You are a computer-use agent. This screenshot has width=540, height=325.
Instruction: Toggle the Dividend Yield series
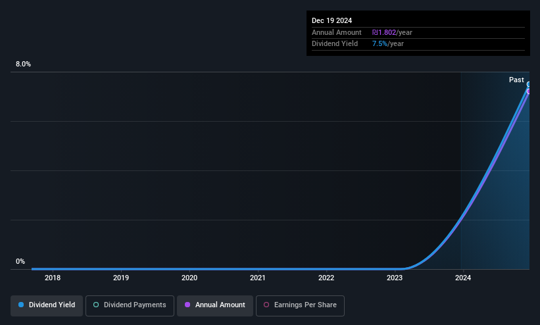[47, 305]
